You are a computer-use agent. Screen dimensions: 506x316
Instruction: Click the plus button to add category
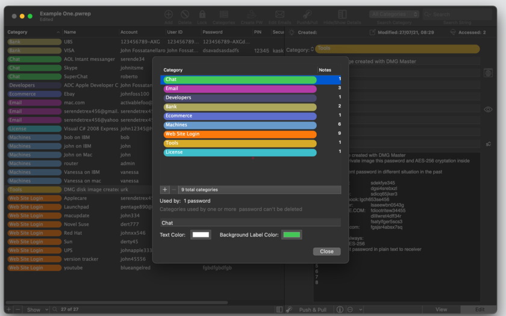point(164,190)
